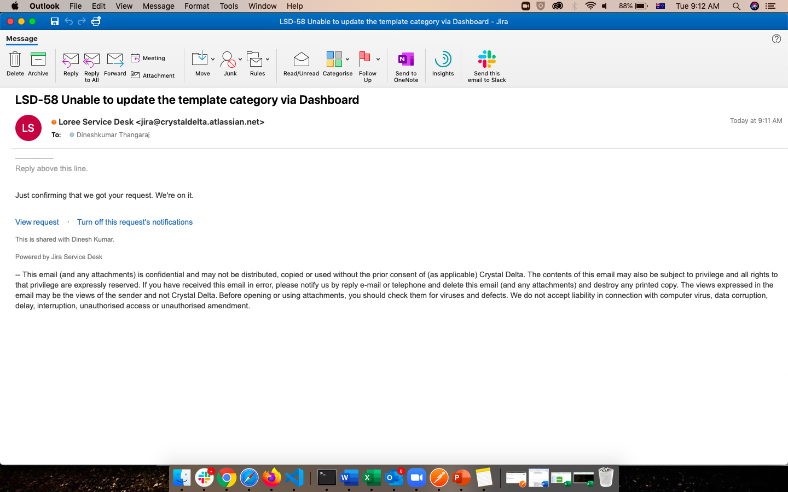Open the Move dropdown arrow
Image resolution: width=788 pixels, height=492 pixels.
[x=213, y=59]
